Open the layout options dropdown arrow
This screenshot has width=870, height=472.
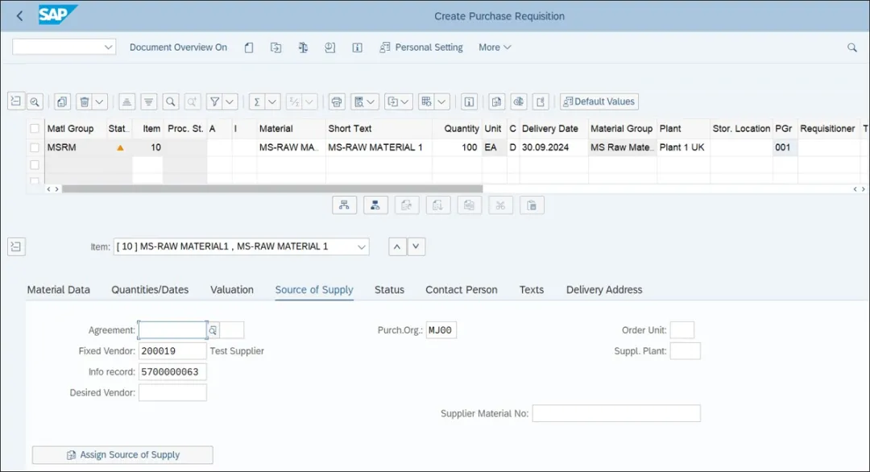tap(441, 101)
